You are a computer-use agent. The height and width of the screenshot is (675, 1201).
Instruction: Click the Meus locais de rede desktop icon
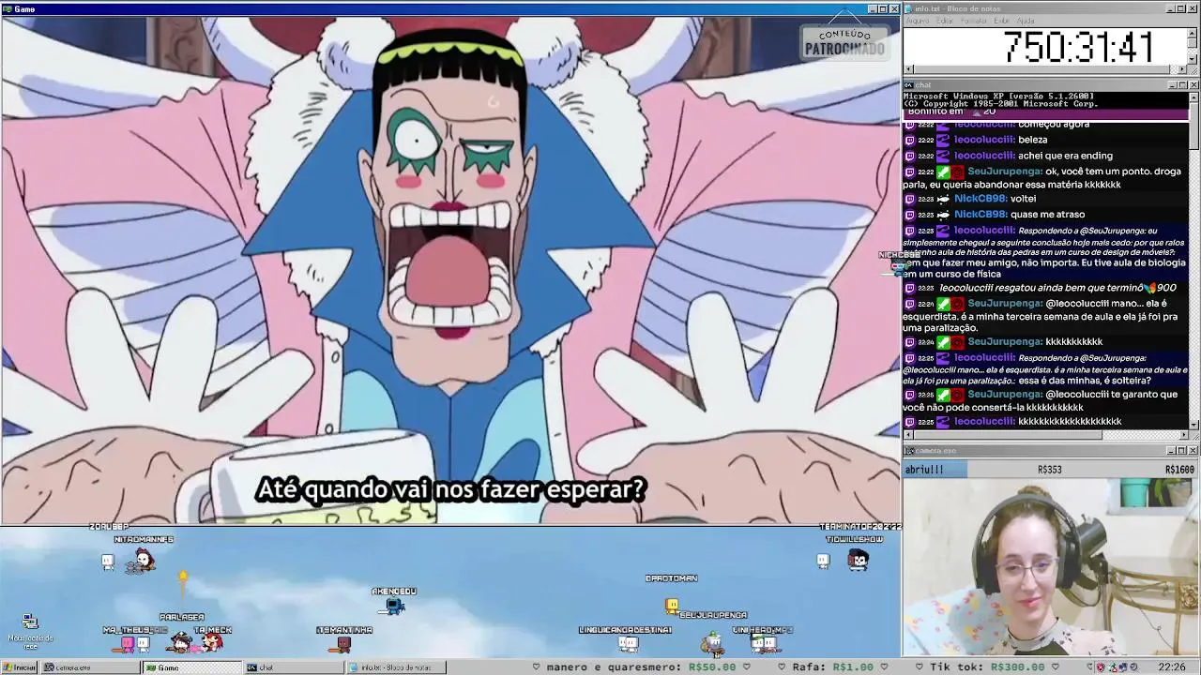[x=30, y=631]
